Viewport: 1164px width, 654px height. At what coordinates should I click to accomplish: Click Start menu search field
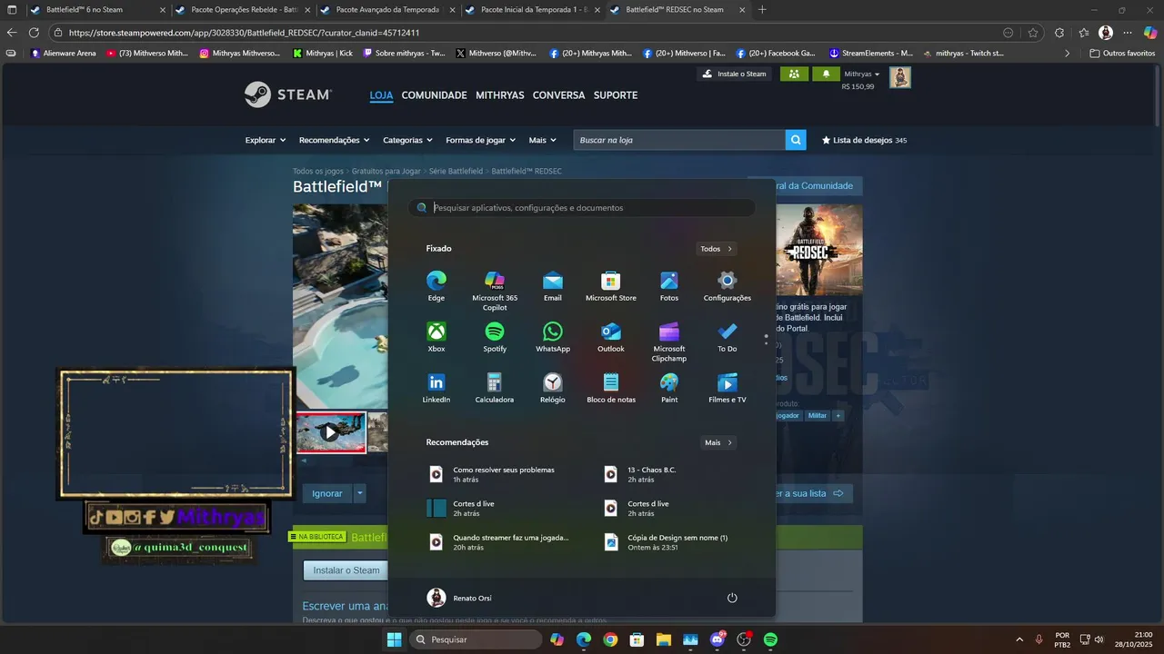pyautogui.click(x=582, y=208)
